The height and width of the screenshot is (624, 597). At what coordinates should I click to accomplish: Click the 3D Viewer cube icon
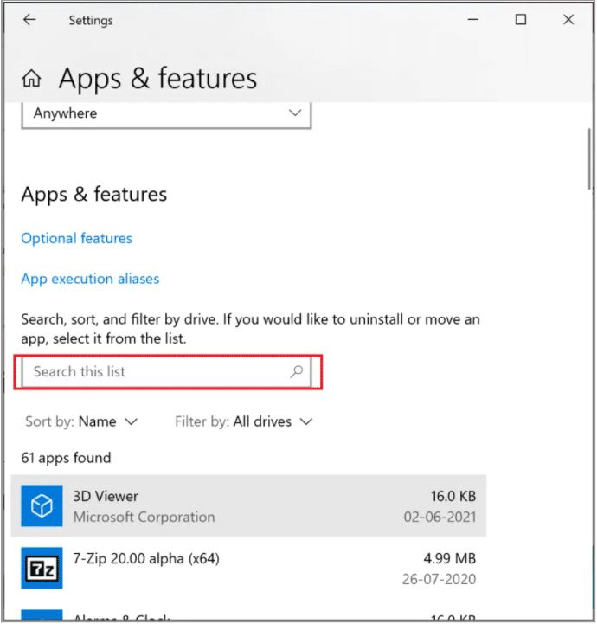[42, 506]
